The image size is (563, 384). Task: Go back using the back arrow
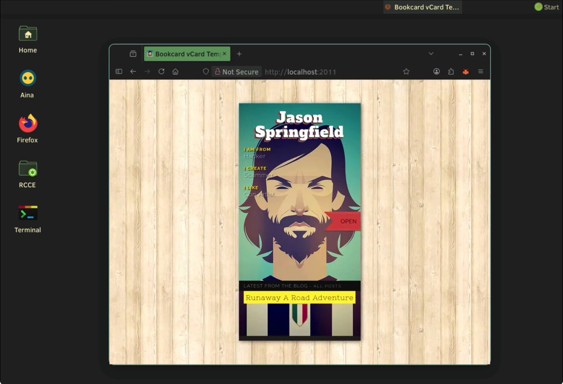tap(133, 71)
